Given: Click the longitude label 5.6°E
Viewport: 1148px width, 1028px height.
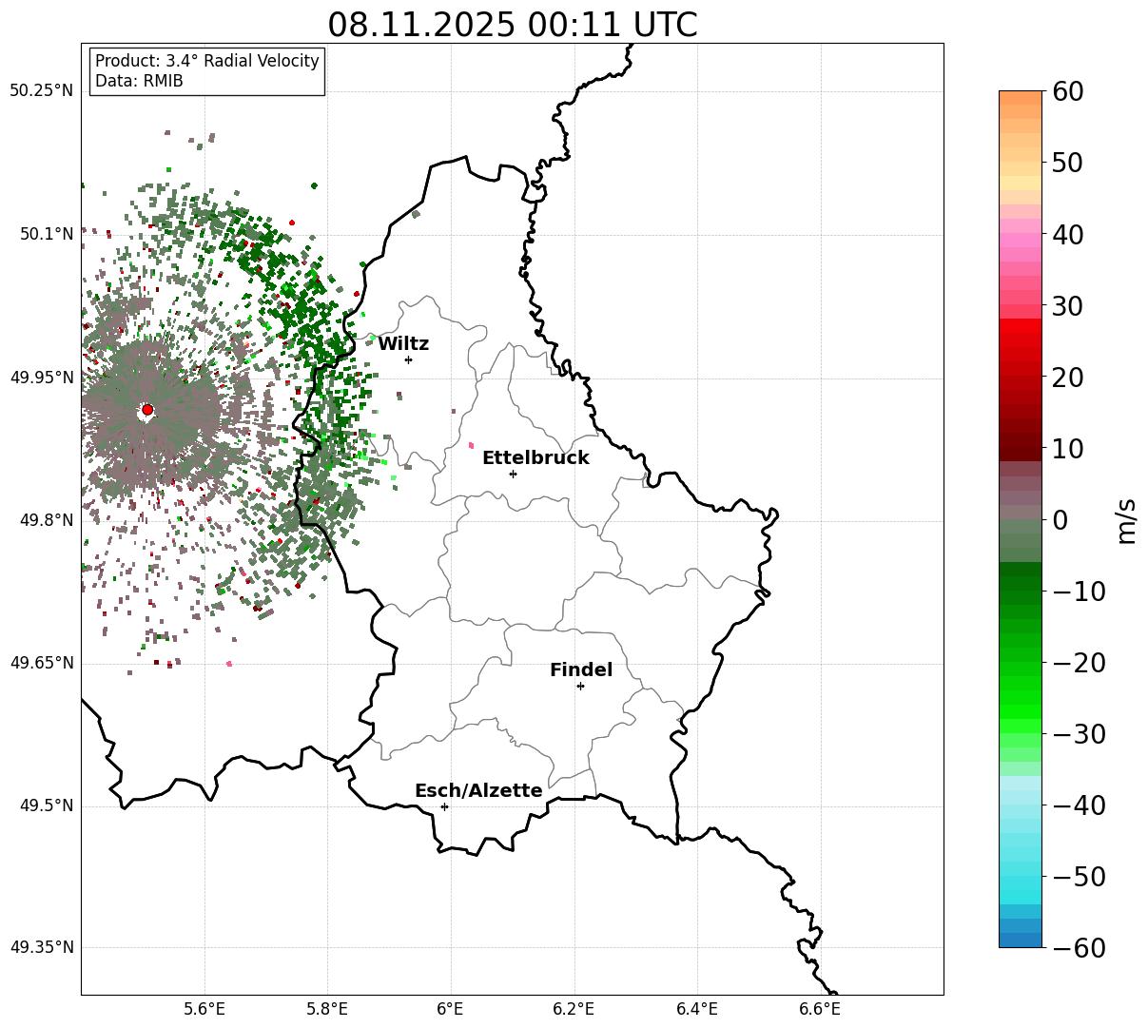Looking at the screenshot, I should (204, 1009).
